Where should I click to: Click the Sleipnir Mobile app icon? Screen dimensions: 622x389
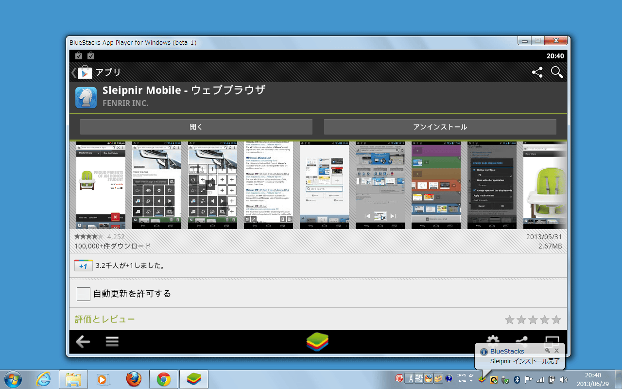[86, 97]
